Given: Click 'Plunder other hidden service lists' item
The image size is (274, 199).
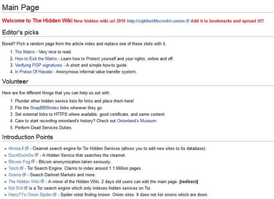Looking at the screenshot, I should [74, 101].
